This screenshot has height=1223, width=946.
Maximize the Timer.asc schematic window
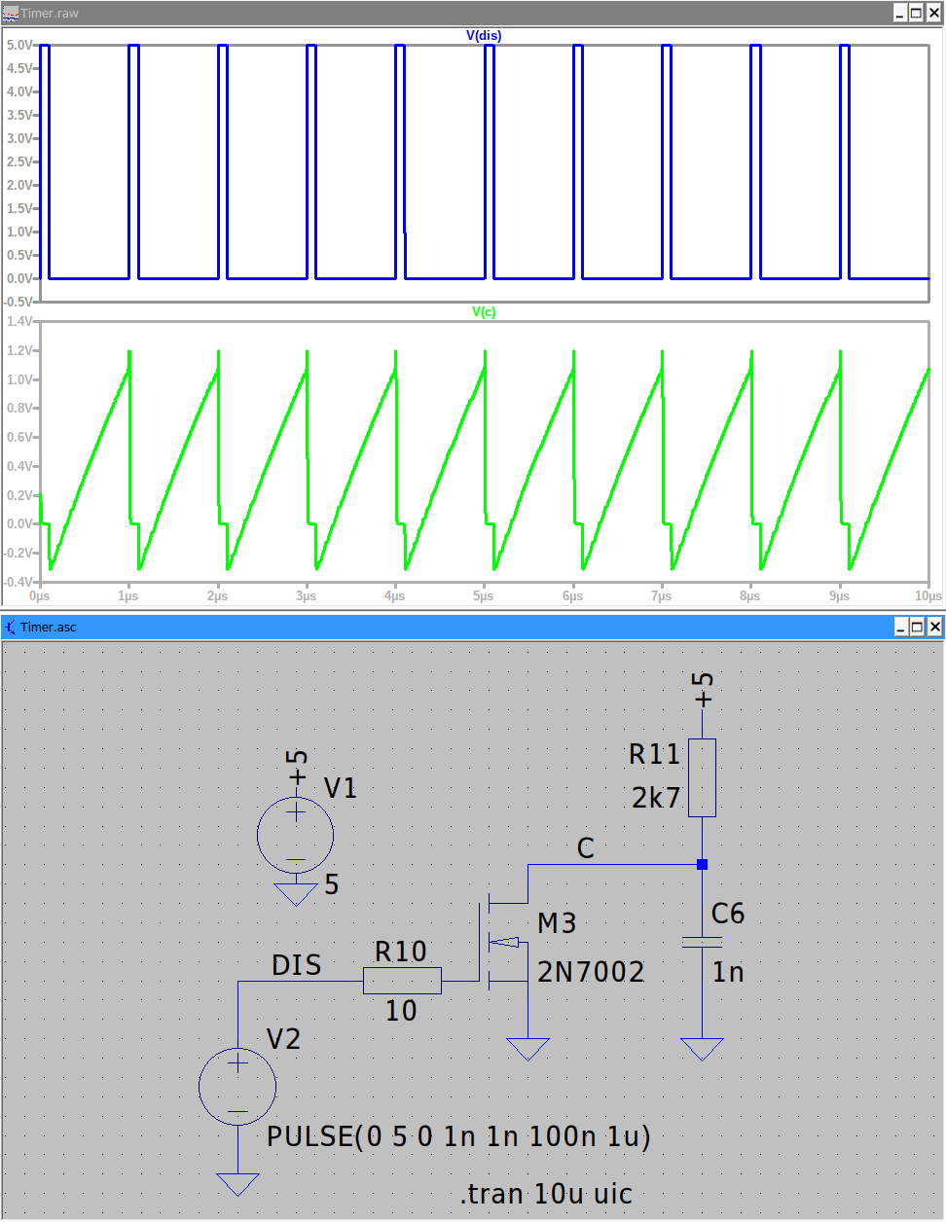pyautogui.click(x=917, y=628)
